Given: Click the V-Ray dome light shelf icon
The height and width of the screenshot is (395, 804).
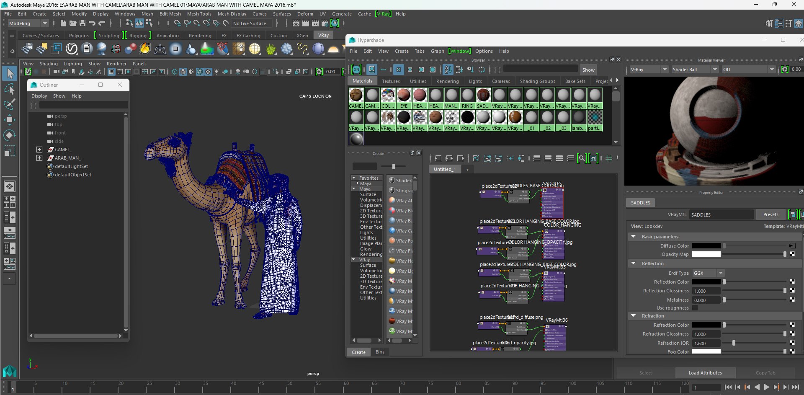Looking at the screenshot, I should (333, 49).
